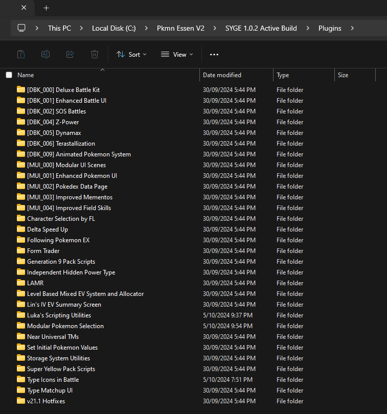Navigate to Pkmn Essen V2 breadcrumb

pos(180,28)
